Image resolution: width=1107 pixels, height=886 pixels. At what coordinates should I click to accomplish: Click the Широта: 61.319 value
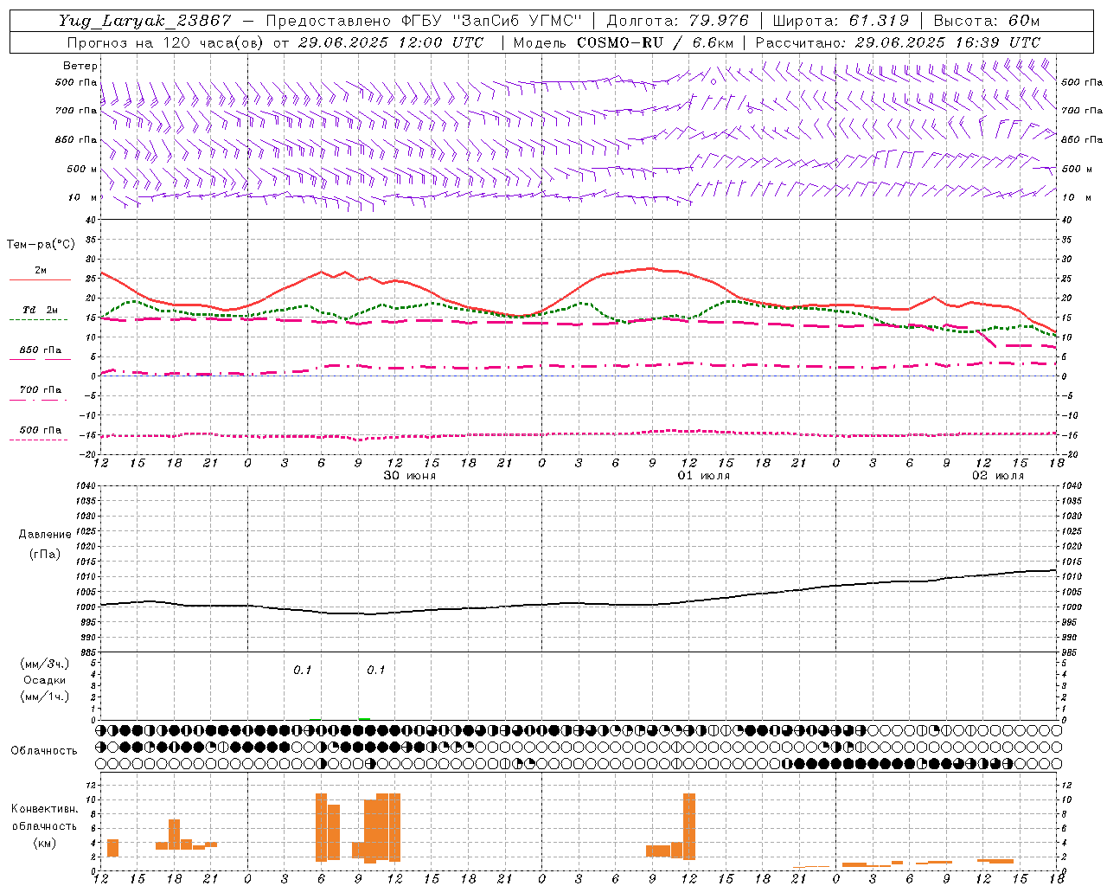[x=841, y=21]
